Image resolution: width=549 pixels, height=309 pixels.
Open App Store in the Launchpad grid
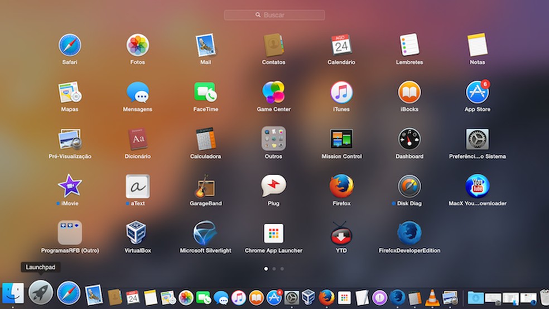click(477, 93)
